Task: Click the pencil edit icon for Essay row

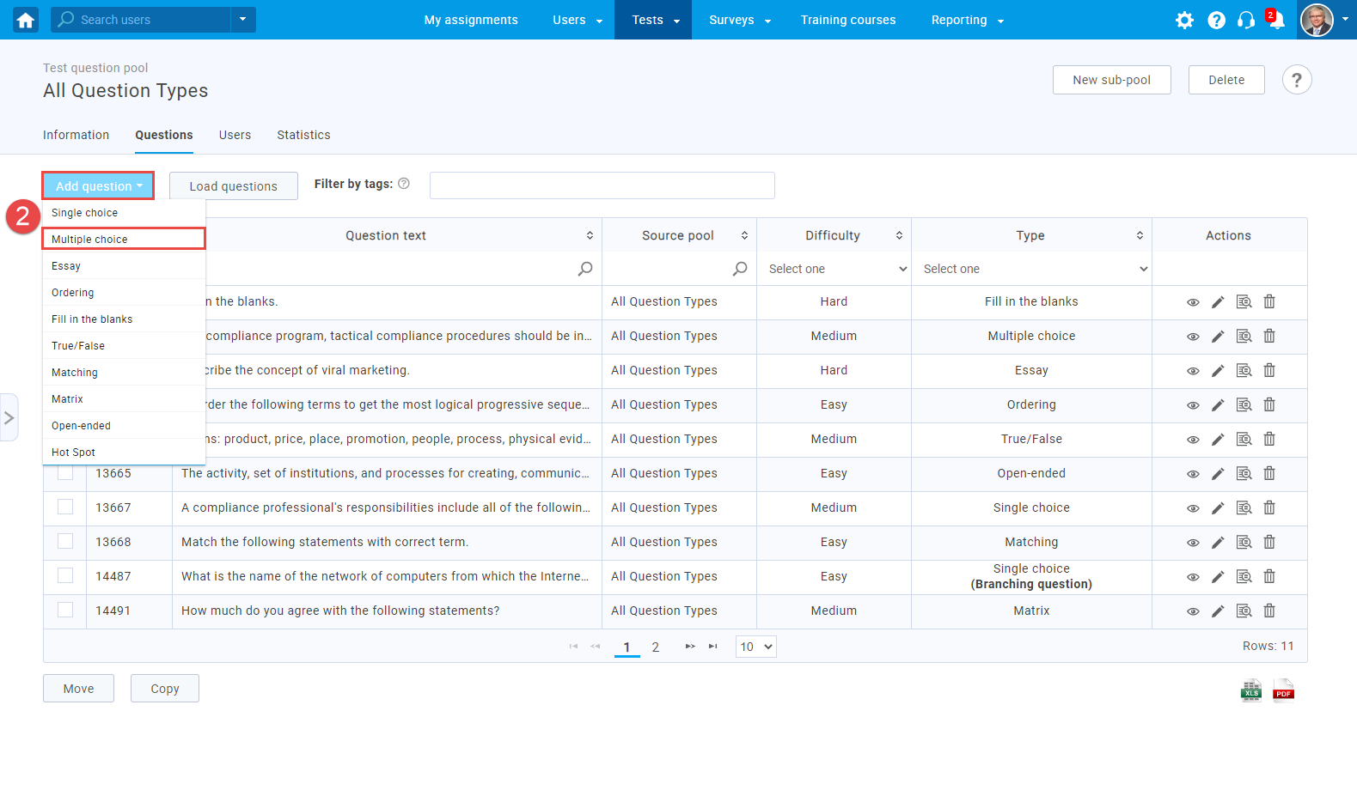Action: click(1218, 371)
